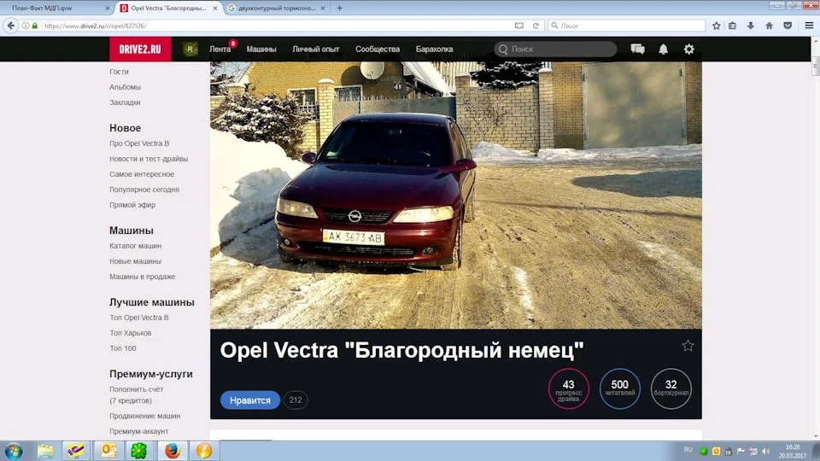
Task: Click the browser address bar URL
Action: (272, 26)
